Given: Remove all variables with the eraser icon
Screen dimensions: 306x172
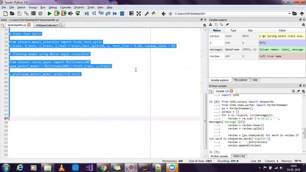Looking at the screenshot, I should tap(227, 24).
